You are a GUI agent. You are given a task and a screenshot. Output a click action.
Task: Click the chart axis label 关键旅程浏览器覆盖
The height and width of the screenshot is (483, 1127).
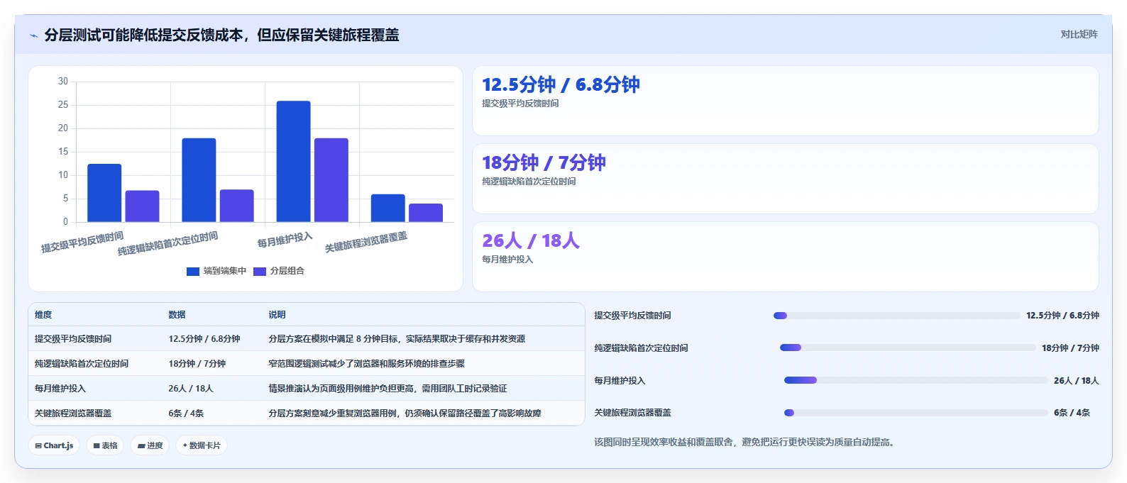pos(366,242)
